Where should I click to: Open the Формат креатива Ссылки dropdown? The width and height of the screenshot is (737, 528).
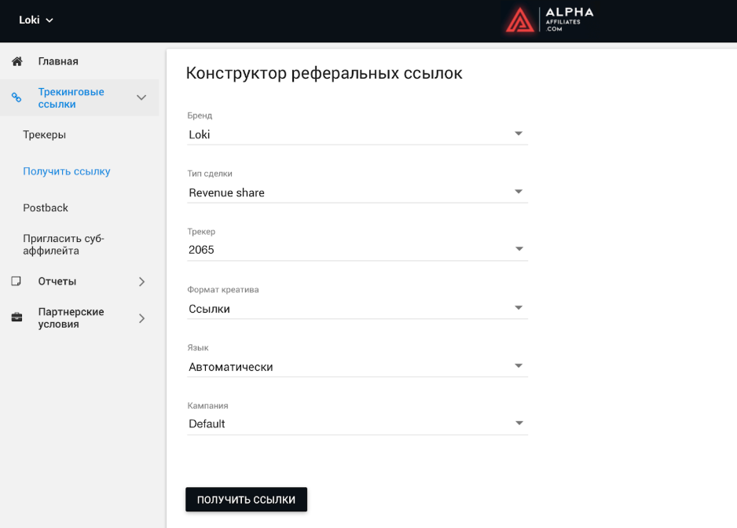(357, 309)
